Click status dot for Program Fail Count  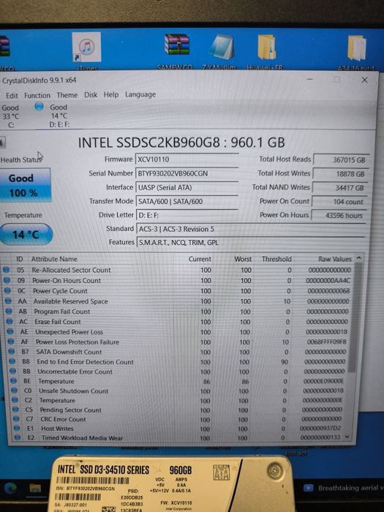9,311
